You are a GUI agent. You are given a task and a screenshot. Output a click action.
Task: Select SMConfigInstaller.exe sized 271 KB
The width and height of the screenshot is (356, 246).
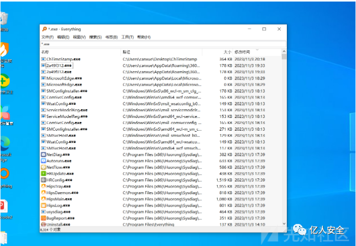tap(67, 129)
